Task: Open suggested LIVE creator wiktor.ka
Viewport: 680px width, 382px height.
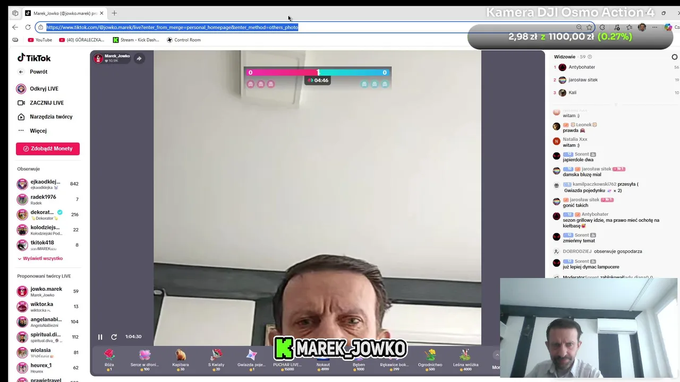Action: point(48,307)
